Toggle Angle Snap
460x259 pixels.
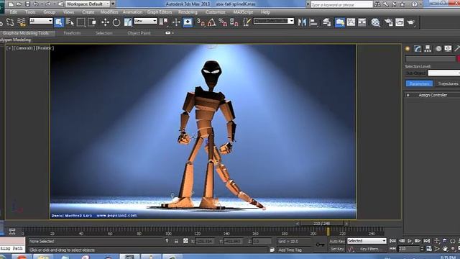pyautogui.click(x=212, y=22)
